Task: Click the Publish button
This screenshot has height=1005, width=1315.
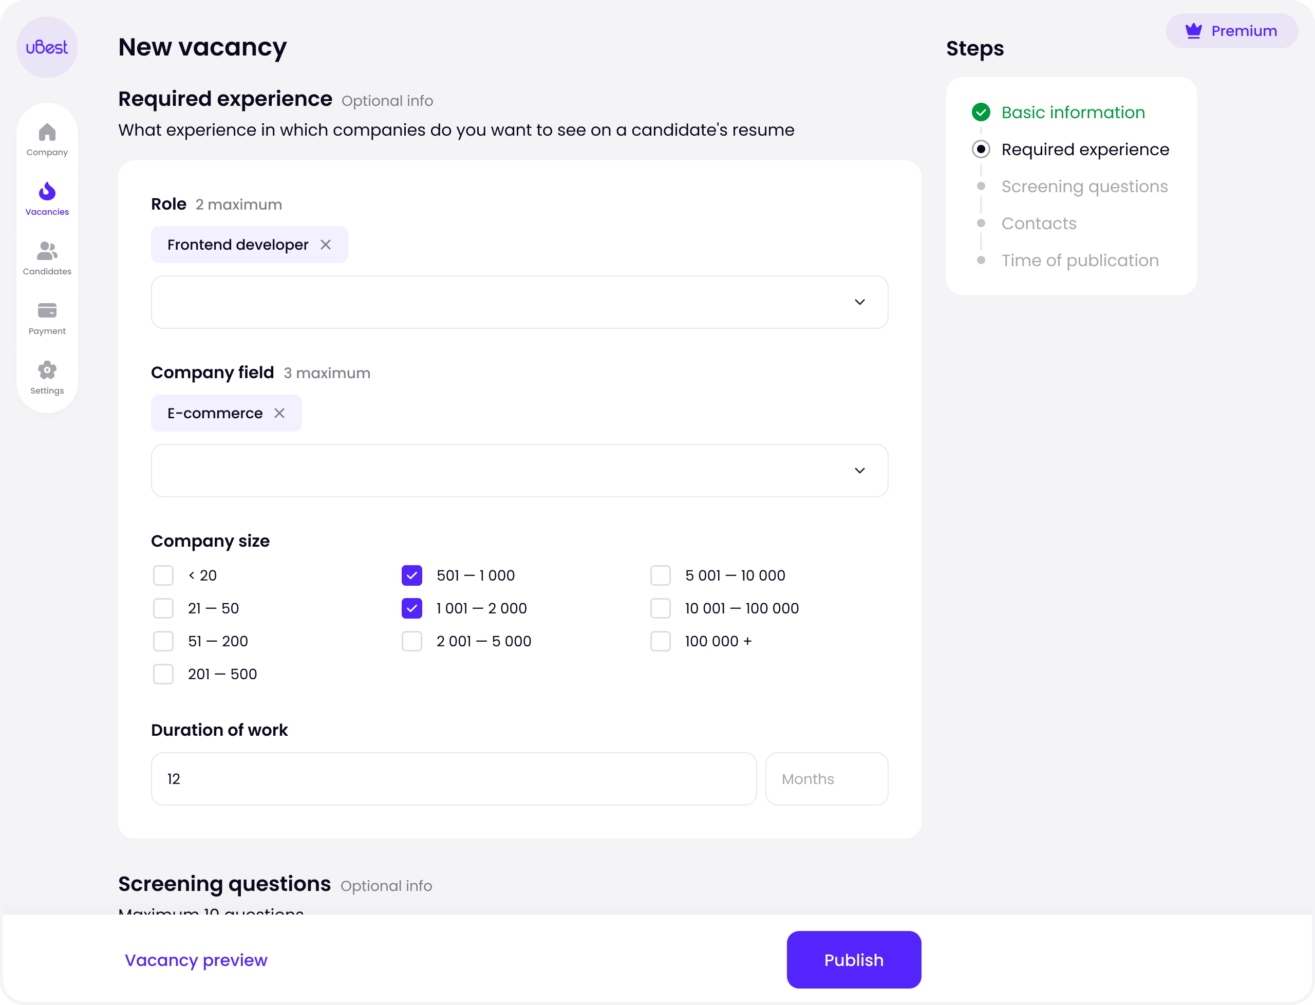Action: point(853,960)
